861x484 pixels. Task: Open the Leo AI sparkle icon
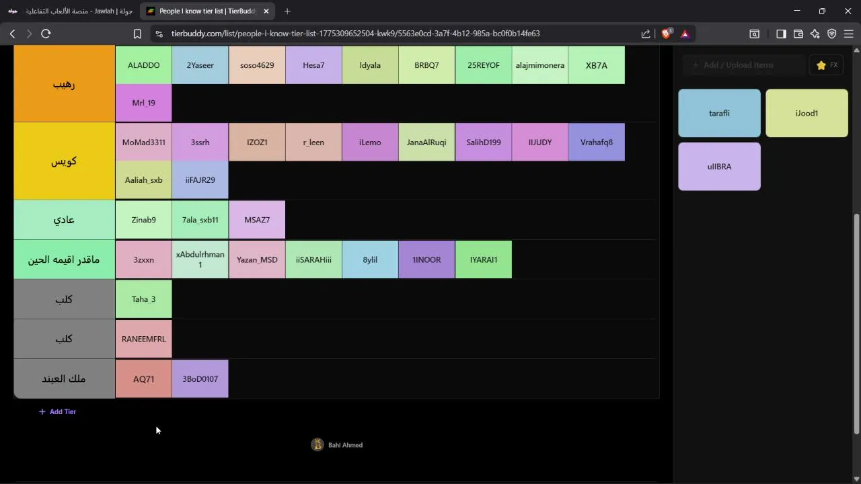coord(815,34)
